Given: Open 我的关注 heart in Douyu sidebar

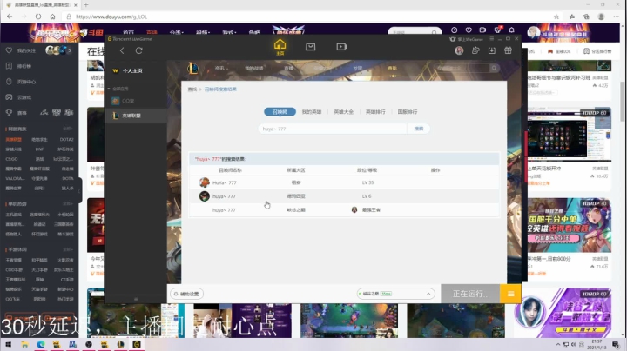Looking at the screenshot, I should tap(9, 50).
